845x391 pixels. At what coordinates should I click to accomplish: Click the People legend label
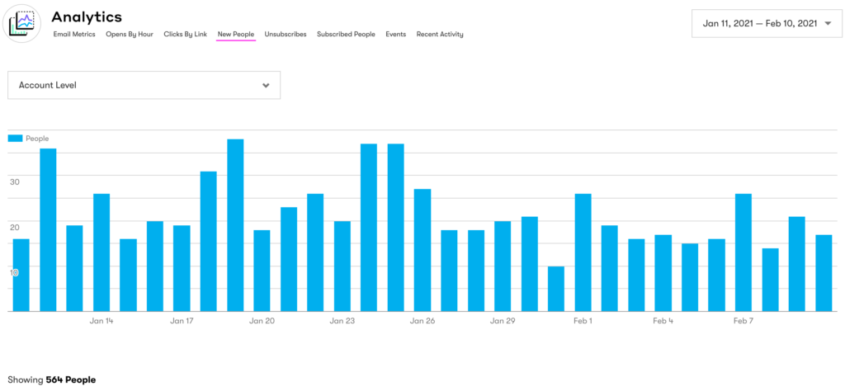[x=37, y=139]
